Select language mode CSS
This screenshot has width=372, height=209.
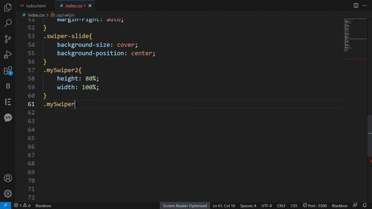point(294,206)
